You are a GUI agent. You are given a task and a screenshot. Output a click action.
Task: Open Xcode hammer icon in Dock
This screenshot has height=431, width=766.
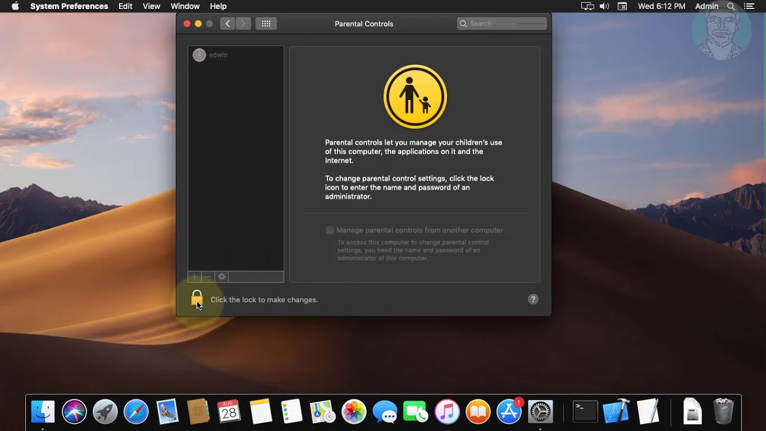616,412
